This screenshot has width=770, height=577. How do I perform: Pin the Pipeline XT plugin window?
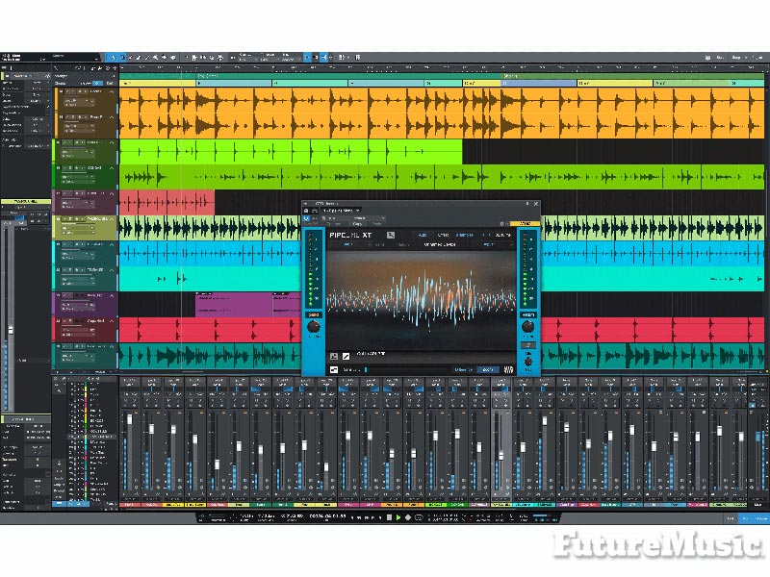tap(527, 204)
